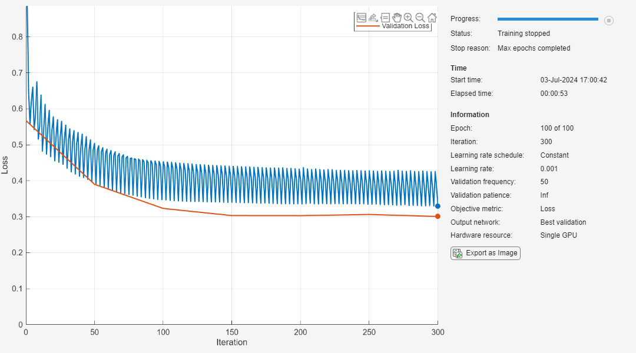
Task: Open the export plot dropdown icon
Action: 373,18
